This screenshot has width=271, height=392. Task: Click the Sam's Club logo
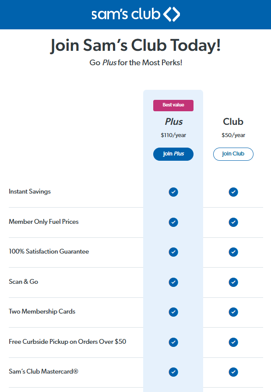tap(135, 14)
